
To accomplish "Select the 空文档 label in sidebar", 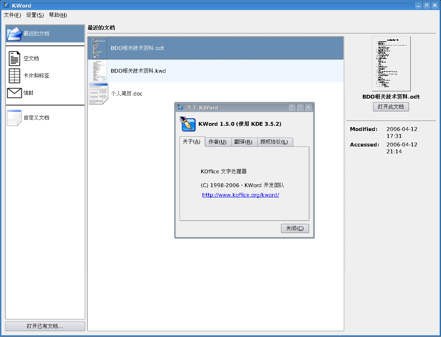I will coord(31,59).
